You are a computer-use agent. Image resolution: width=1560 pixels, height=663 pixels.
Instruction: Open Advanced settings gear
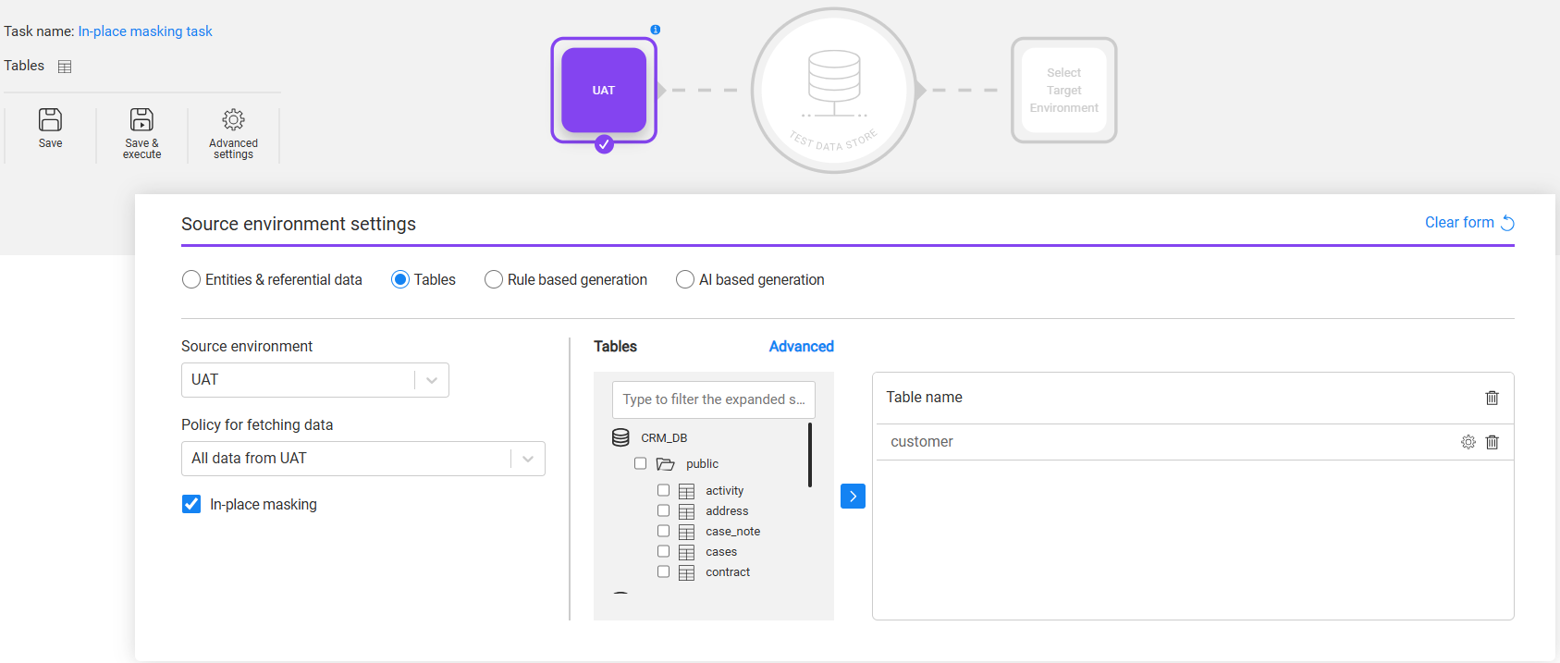[x=233, y=120]
